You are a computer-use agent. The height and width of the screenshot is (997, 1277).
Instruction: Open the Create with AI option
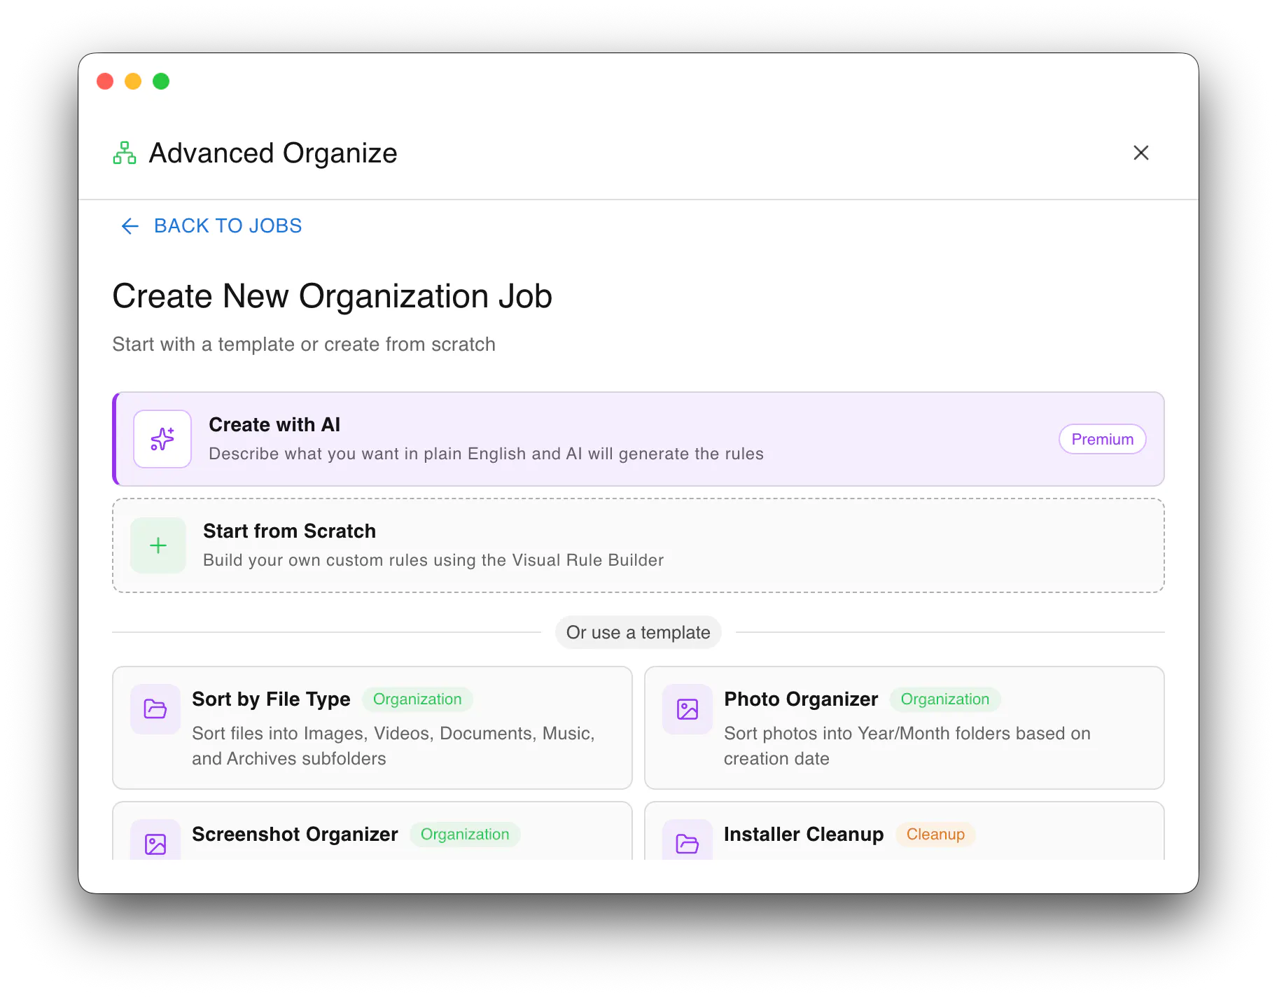pyautogui.click(x=638, y=439)
